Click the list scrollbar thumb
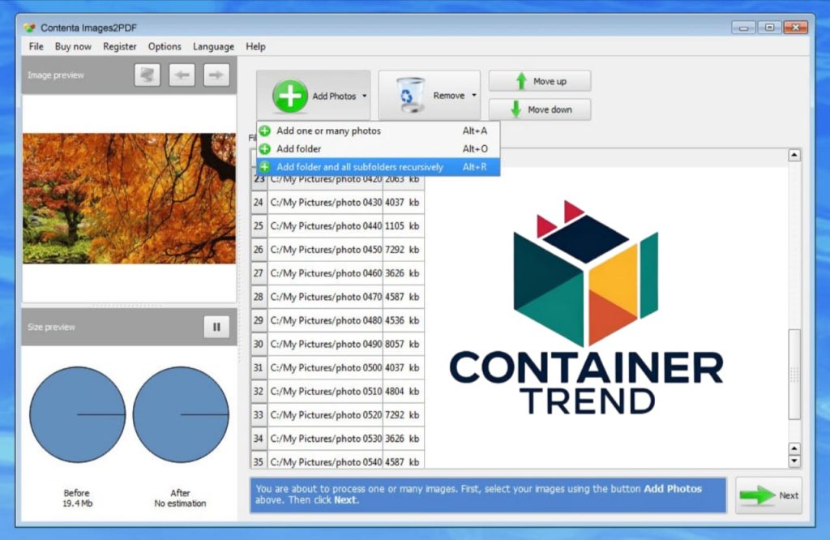Image resolution: width=830 pixels, height=540 pixels. pyautogui.click(x=794, y=375)
